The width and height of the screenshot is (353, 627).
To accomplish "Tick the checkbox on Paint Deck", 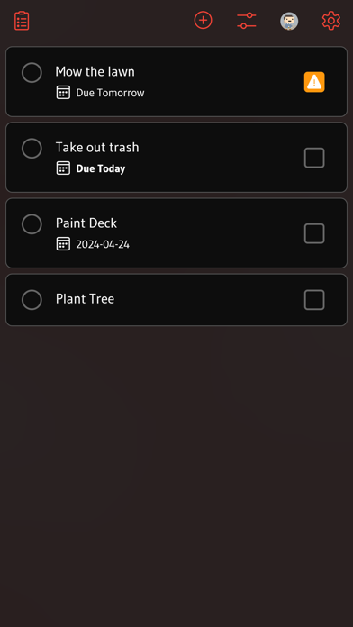I will click(314, 233).
